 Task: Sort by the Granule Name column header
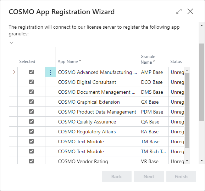click(148, 59)
